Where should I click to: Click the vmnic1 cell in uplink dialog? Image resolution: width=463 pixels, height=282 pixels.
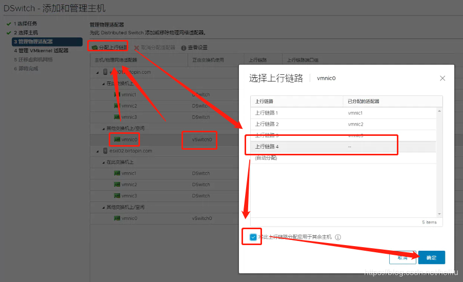tap(355, 113)
